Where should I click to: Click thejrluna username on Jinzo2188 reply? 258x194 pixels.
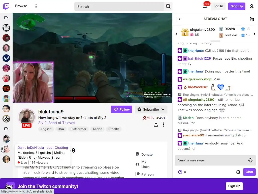pos(196,51)
